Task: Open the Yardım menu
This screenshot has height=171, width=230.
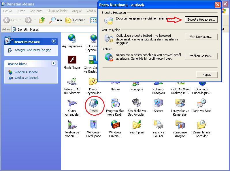Action: tap(91, 11)
